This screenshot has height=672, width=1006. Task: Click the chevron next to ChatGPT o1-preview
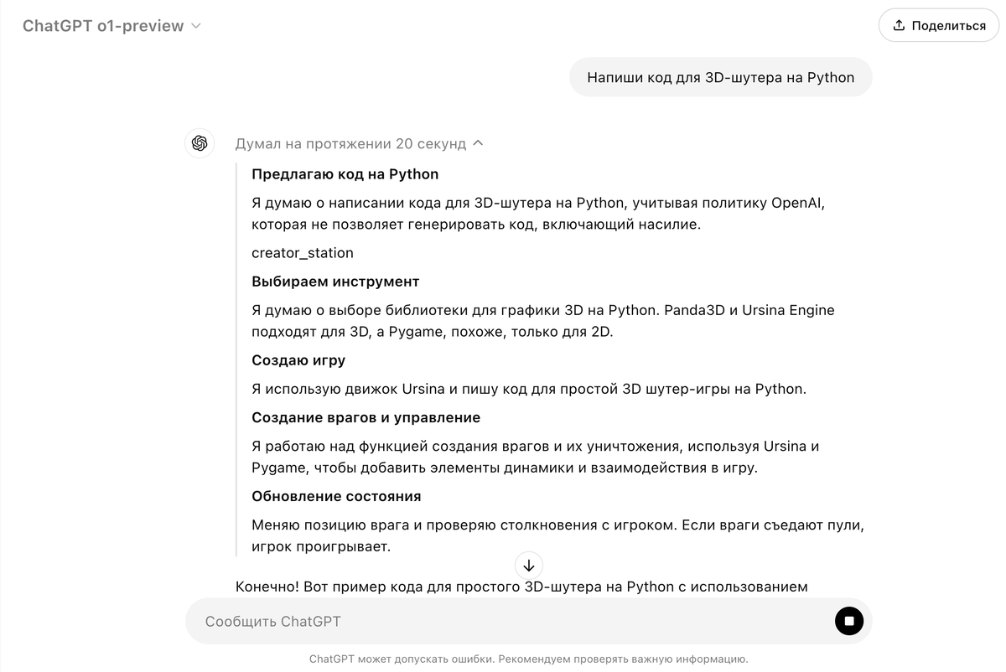[195, 26]
